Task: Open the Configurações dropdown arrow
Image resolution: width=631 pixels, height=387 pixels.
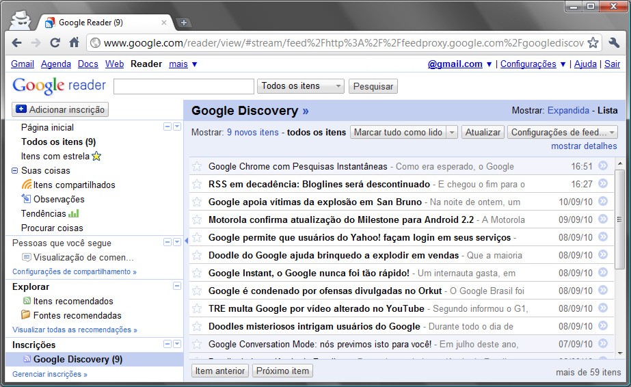Action: [x=563, y=64]
